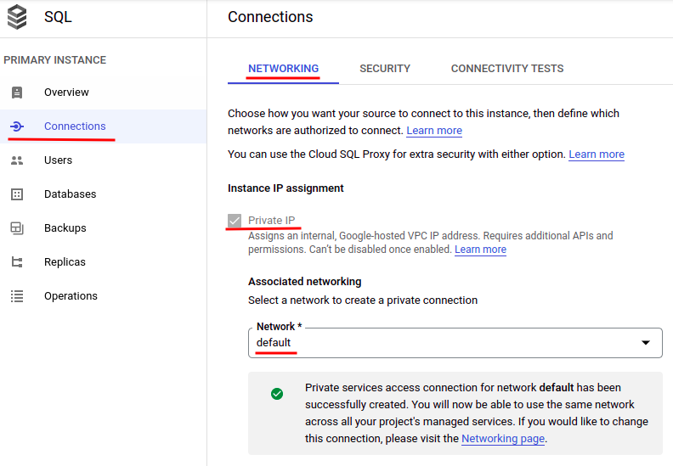Click Learn more about authorized networks

[434, 131]
